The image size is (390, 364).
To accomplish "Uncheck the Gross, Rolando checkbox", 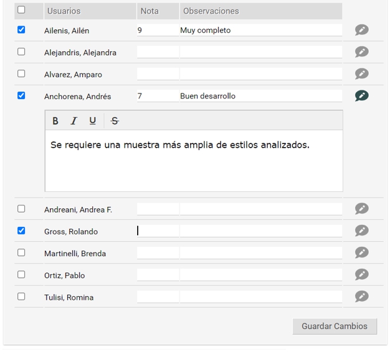I will point(21,231).
